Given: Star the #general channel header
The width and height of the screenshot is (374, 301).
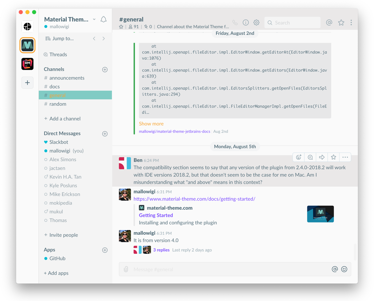Looking at the screenshot, I should pyautogui.click(x=121, y=26).
